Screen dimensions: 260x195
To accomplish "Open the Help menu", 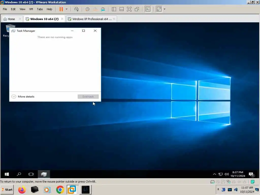I will click(x=50, y=9).
